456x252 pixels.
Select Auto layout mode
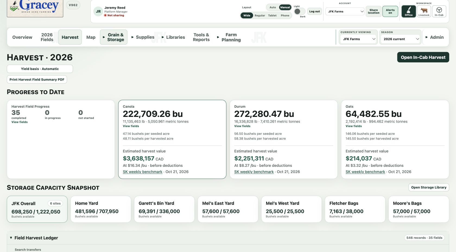tap(273, 7)
